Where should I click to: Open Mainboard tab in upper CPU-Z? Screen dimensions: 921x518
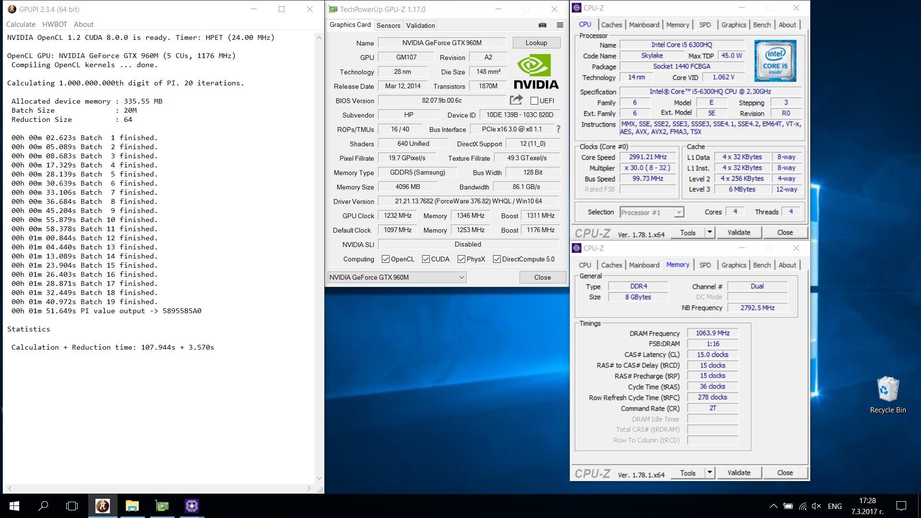644,25
